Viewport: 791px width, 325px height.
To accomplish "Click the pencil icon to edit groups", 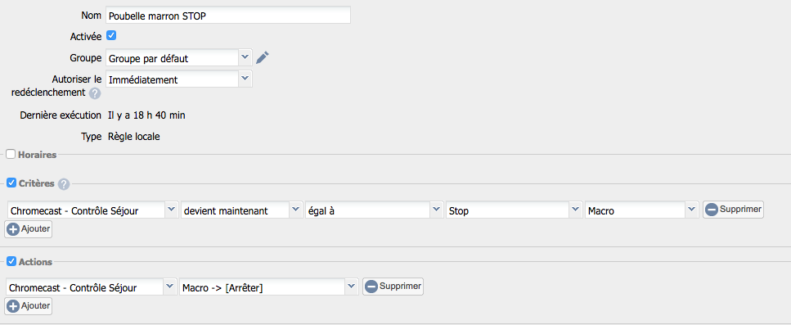I will [263, 57].
